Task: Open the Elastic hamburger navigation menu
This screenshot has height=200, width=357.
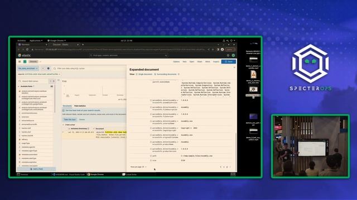Action: [x=20, y=62]
